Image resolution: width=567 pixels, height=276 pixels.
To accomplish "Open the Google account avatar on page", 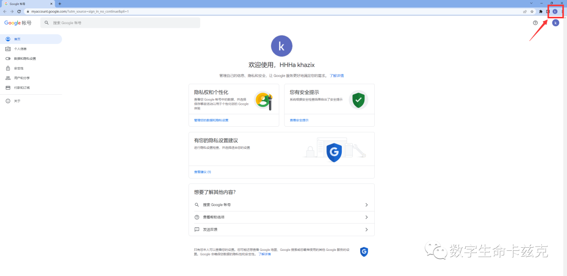I will pos(555,23).
